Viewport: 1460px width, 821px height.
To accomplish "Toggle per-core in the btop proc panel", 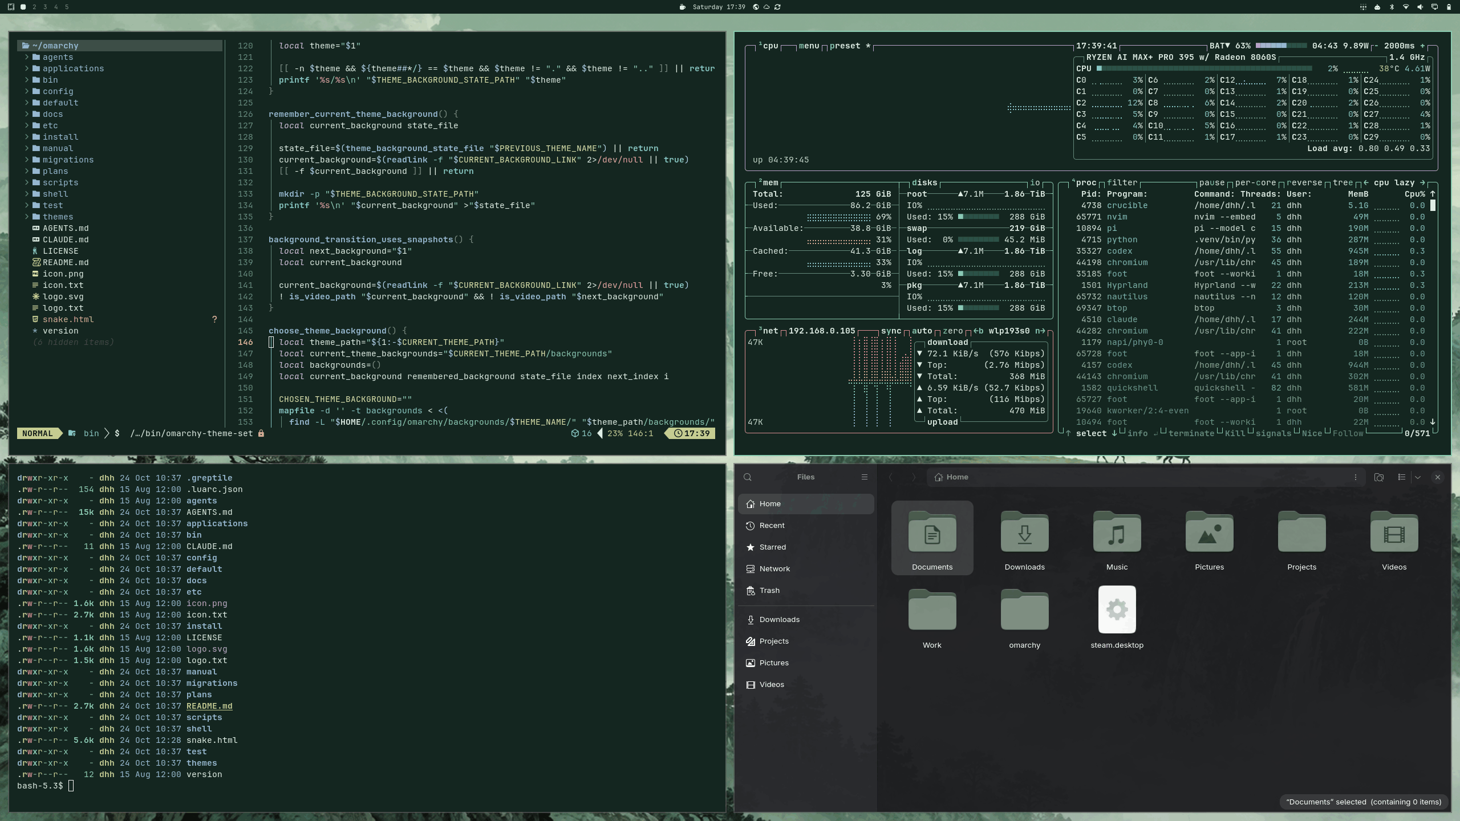I will tap(1255, 182).
